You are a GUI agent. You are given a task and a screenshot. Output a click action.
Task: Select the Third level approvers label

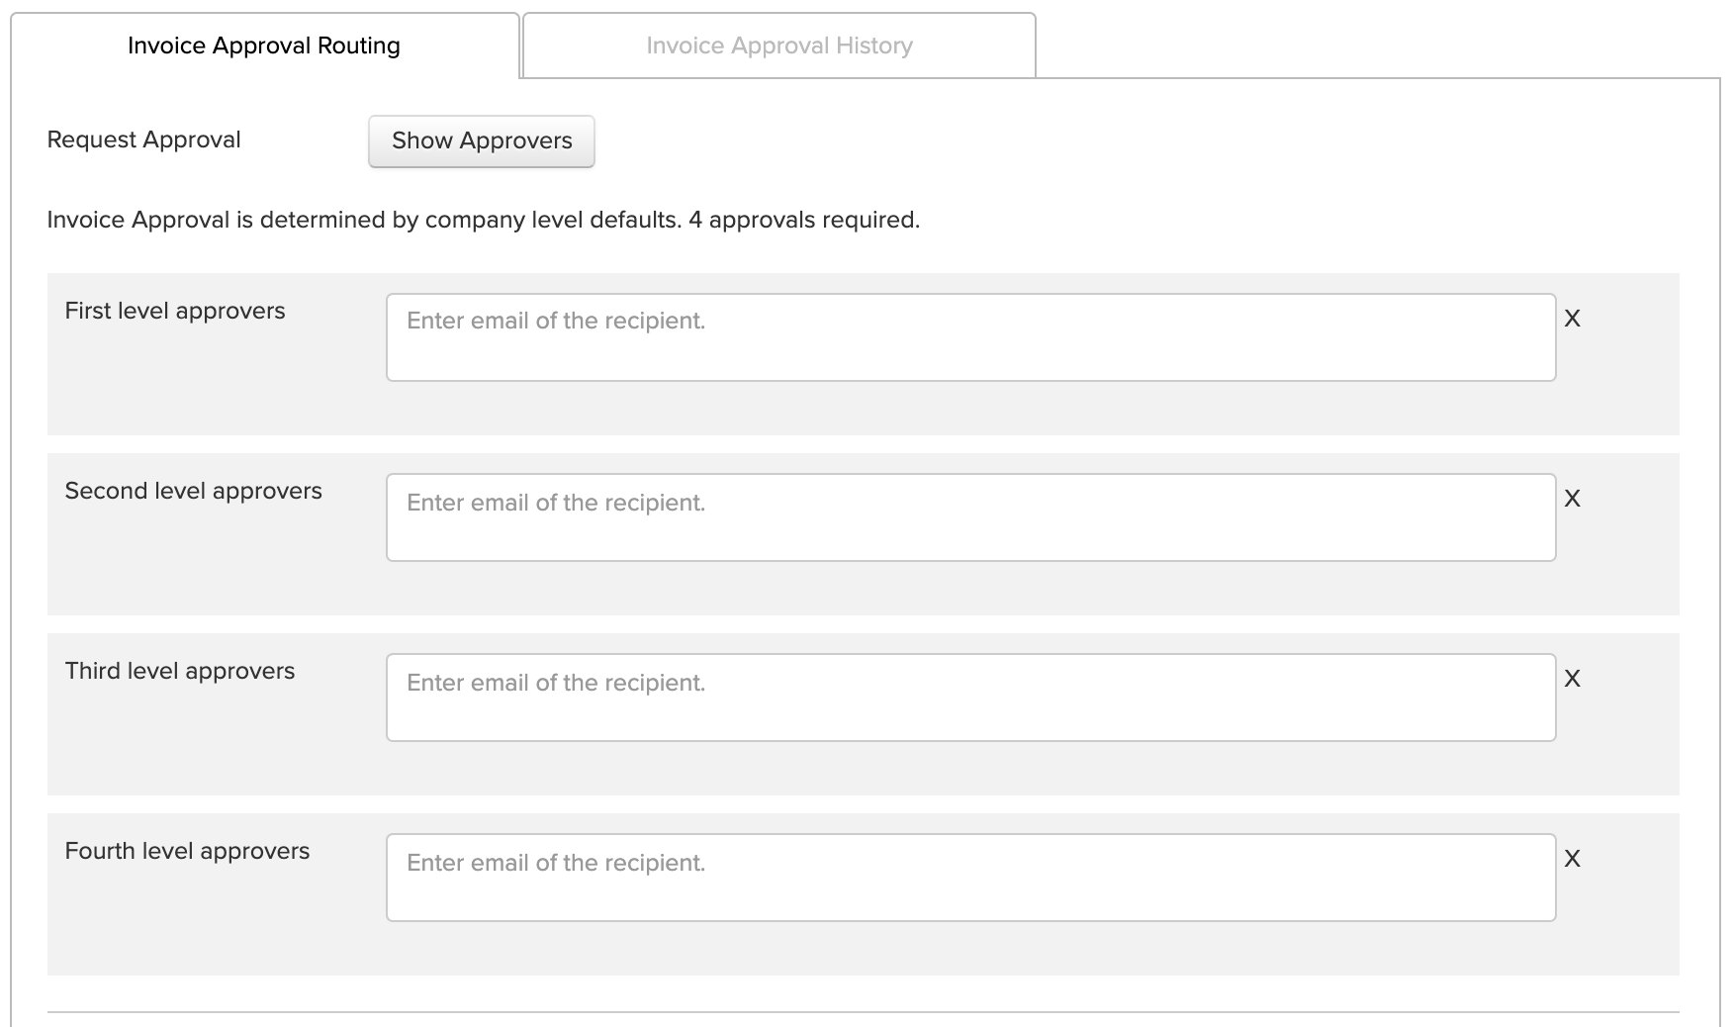pyautogui.click(x=180, y=671)
